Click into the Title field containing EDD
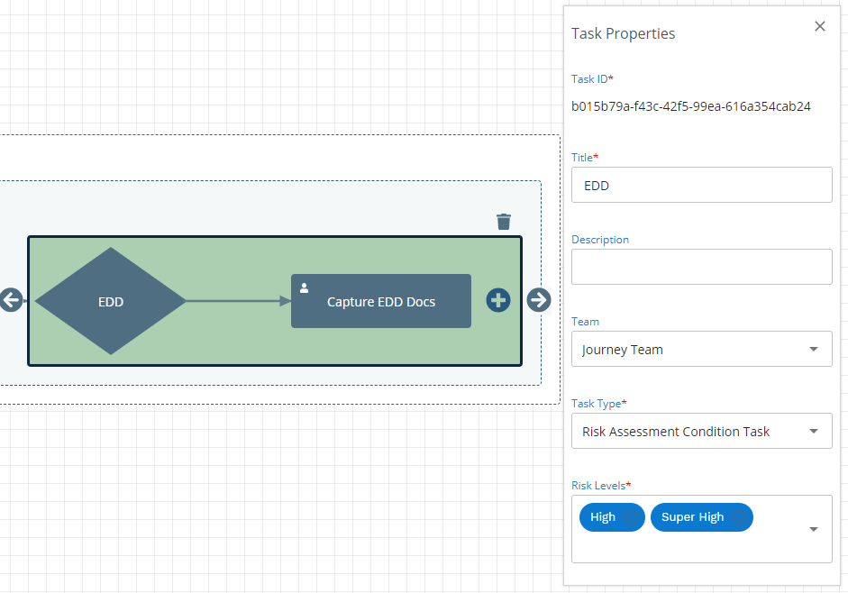 701,186
